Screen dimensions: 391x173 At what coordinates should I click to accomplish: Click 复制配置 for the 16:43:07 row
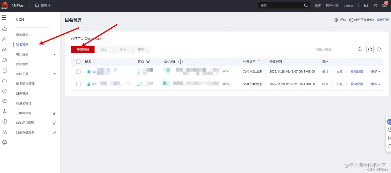[x=357, y=72]
